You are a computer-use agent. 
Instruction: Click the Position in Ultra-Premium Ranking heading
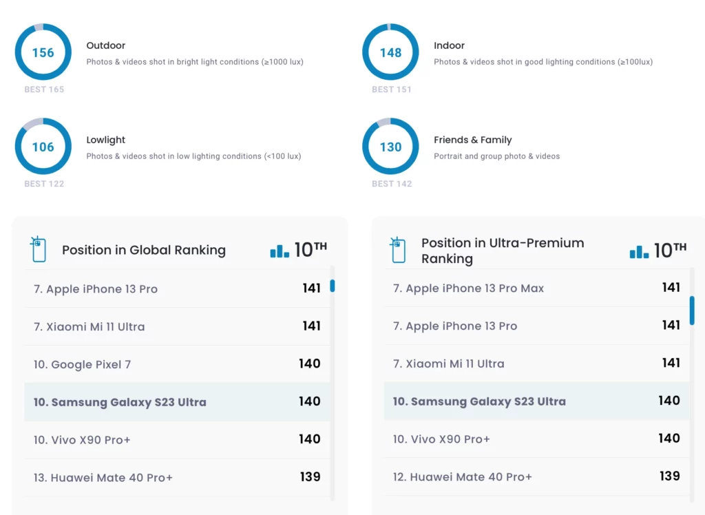(x=503, y=251)
